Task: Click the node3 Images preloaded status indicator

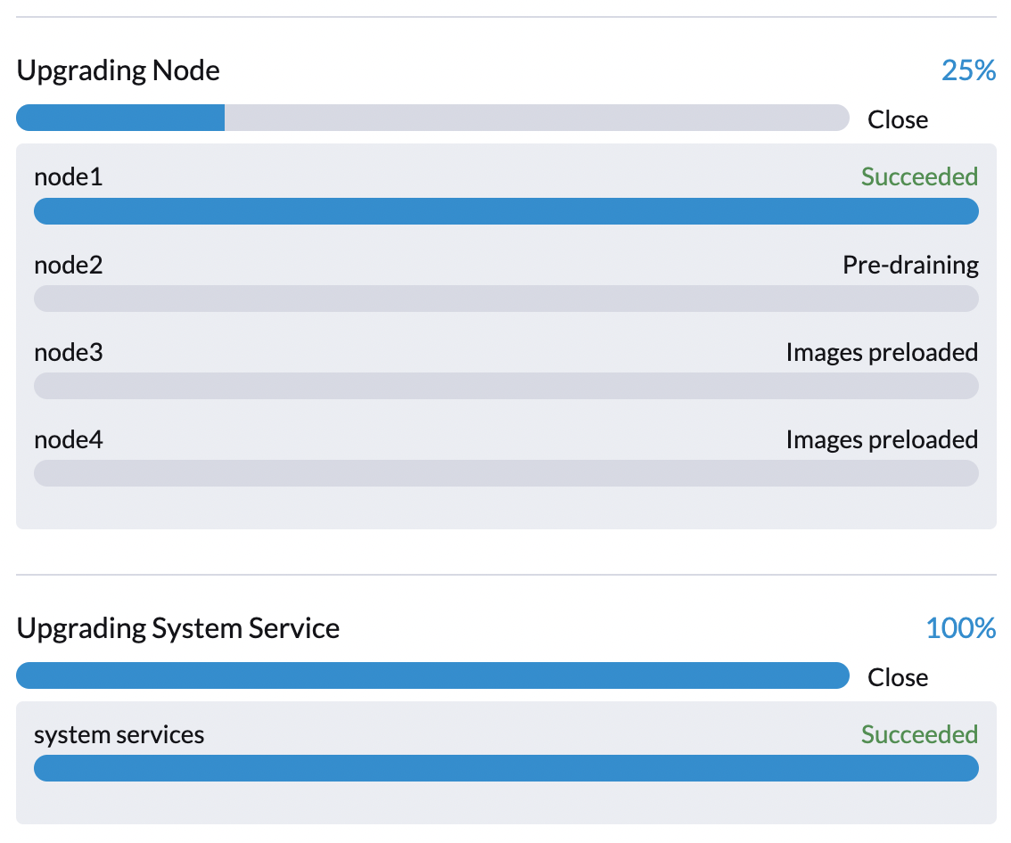Action: click(881, 352)
